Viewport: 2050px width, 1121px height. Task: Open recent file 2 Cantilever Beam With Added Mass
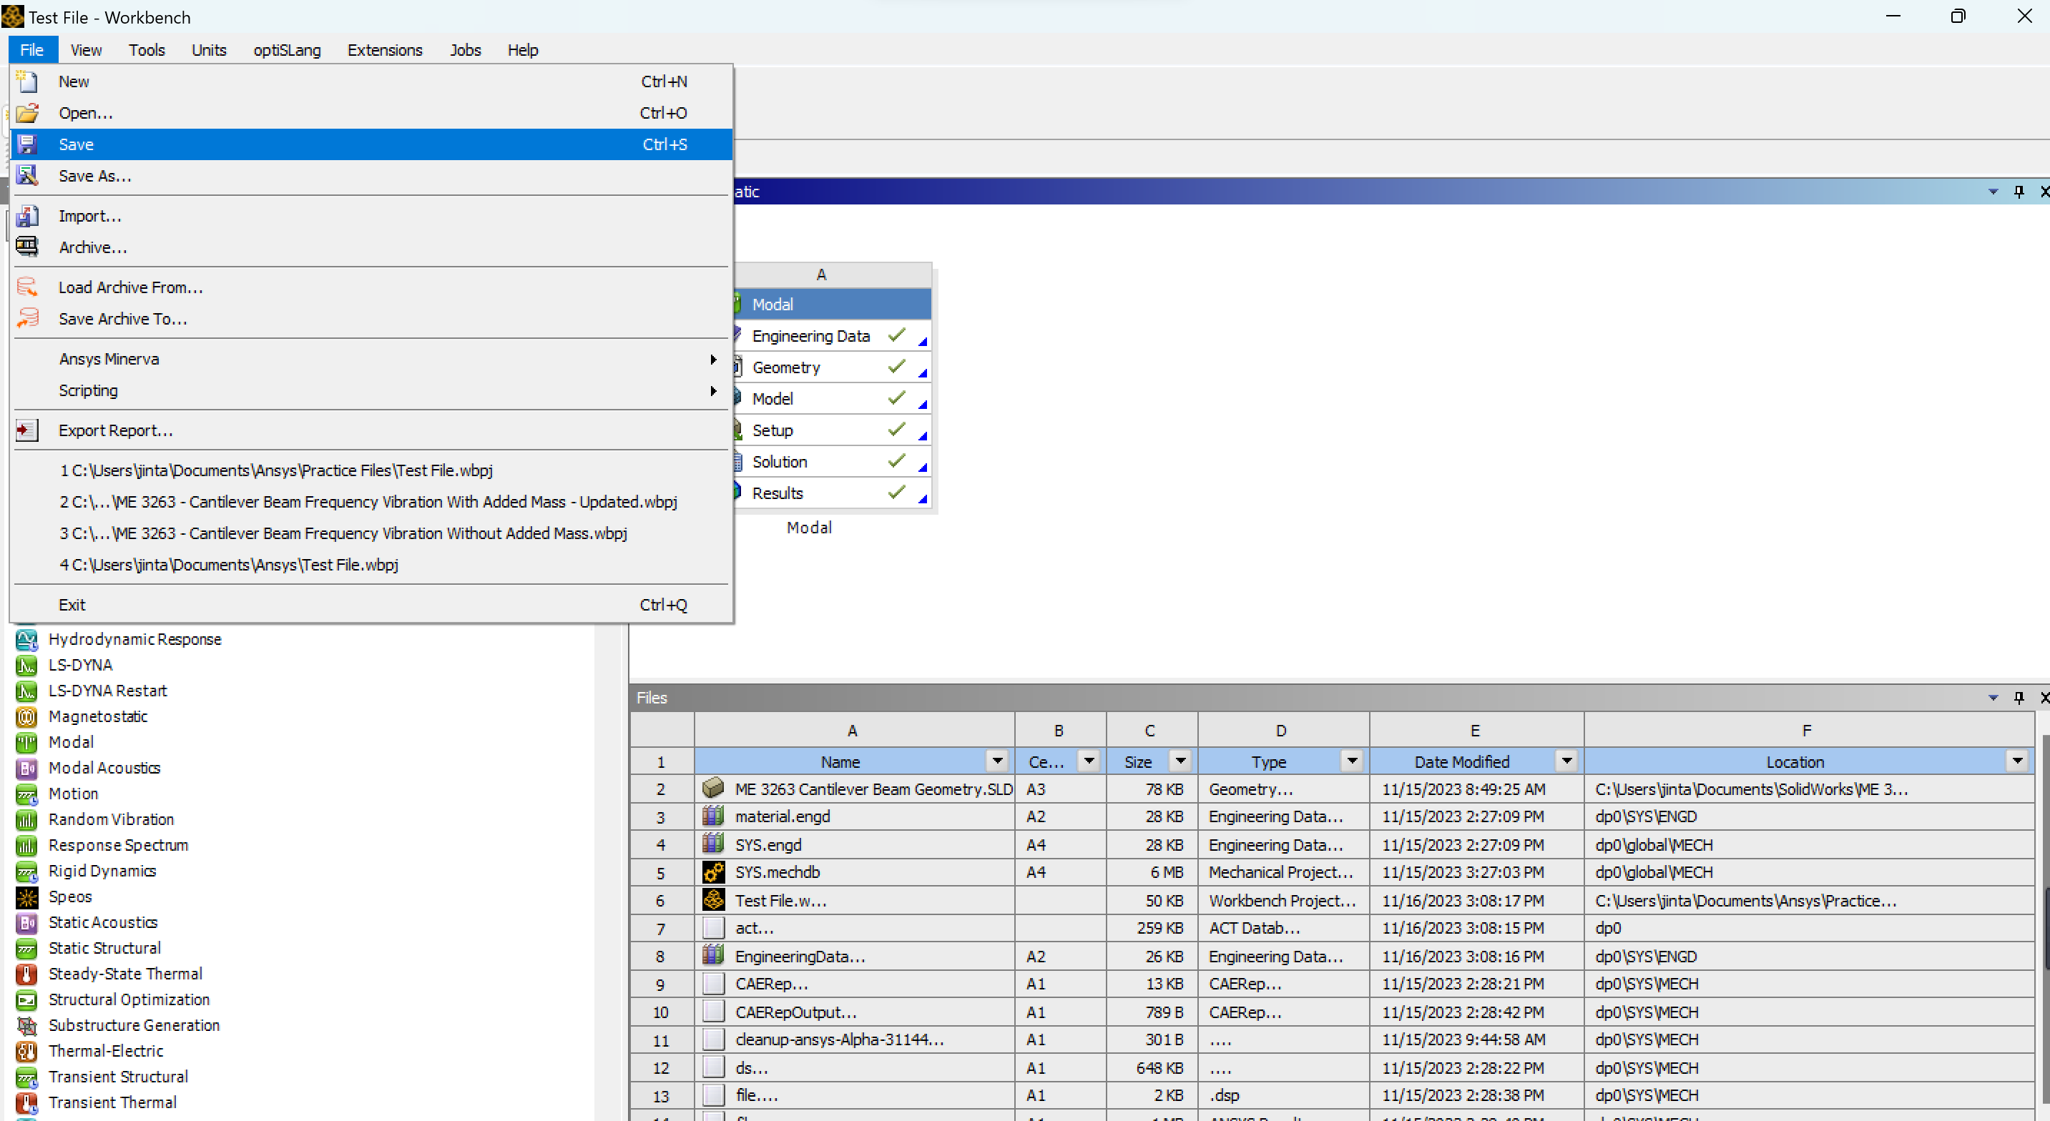371,501
